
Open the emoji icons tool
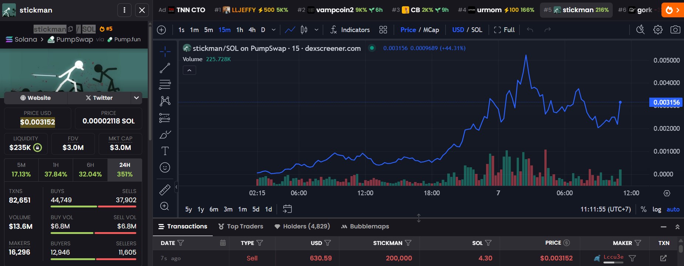point(165,168)
